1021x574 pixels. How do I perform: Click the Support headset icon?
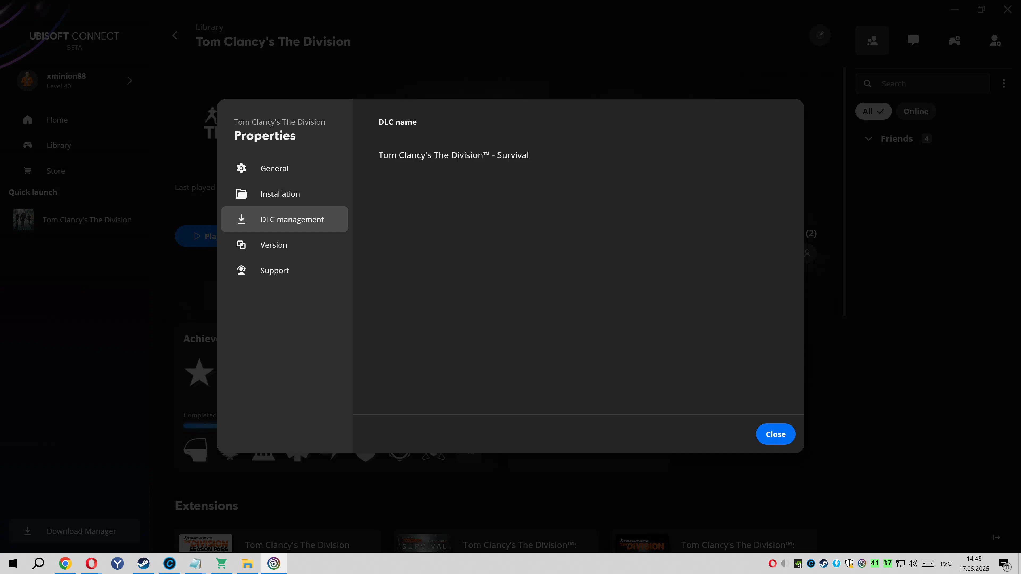241,270
